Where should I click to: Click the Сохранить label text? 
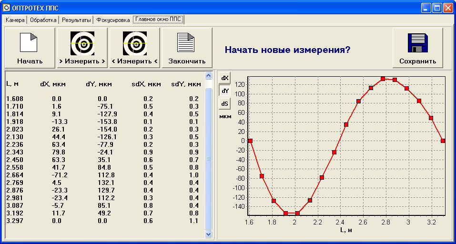click(417, 61)
